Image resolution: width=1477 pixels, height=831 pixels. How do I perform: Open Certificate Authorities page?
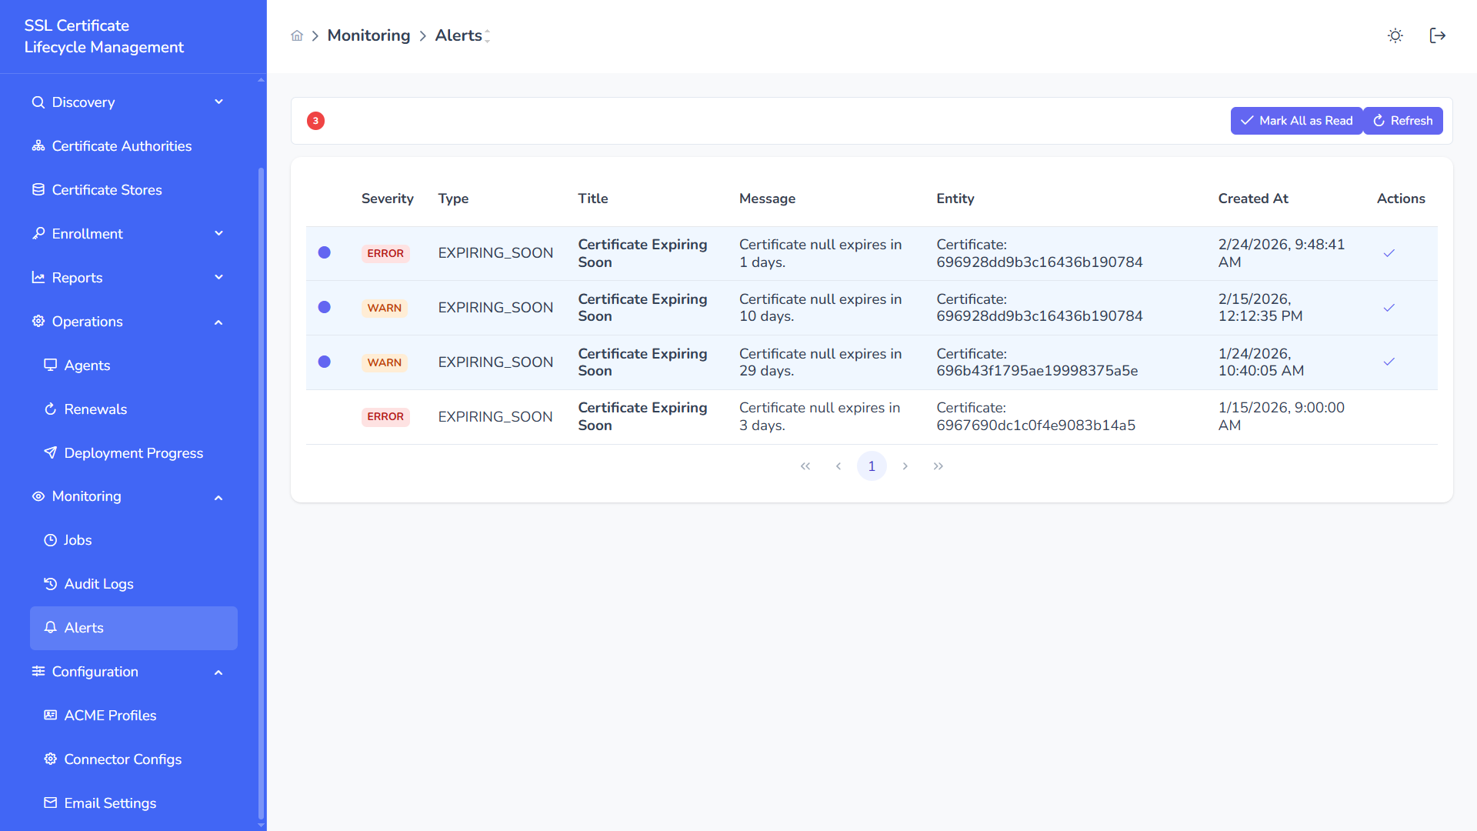[122, 146]
